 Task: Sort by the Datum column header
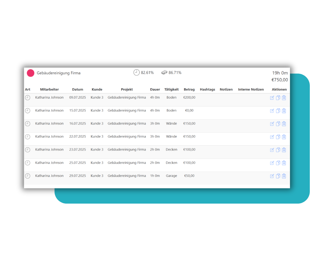[x=77, y=89]
